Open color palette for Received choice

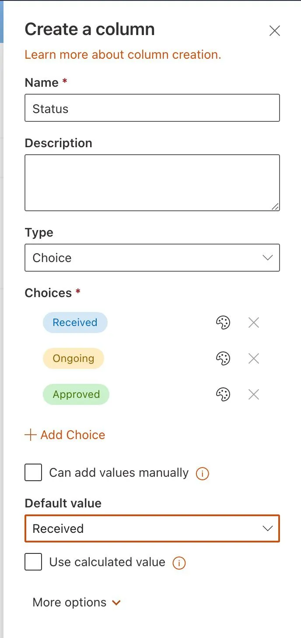click(x=223, y=323)
